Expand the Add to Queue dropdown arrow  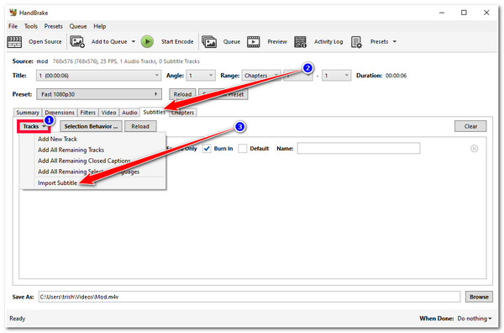point(134,42)
